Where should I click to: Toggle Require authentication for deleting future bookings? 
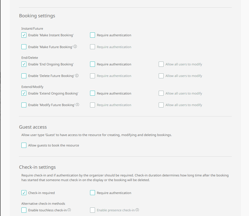[93, 76]
